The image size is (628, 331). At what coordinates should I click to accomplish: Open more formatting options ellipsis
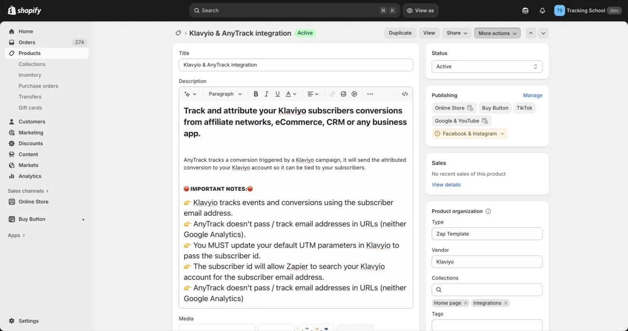click(370, 94)
